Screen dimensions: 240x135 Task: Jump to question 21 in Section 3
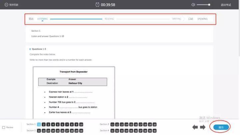tap(39, 131)
